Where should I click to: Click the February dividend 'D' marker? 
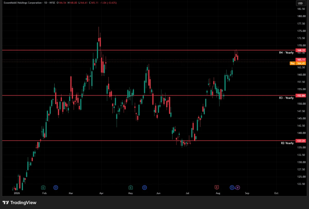[55, 187]
